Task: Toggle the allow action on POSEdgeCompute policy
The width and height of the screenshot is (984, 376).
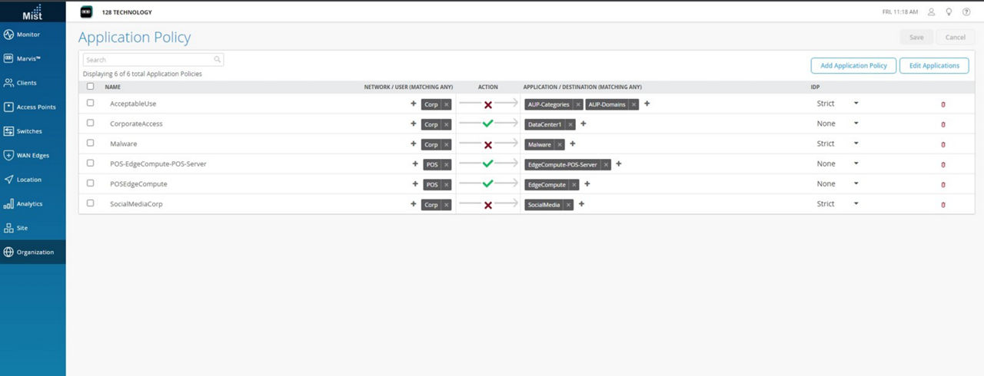Action: [487, 184]
